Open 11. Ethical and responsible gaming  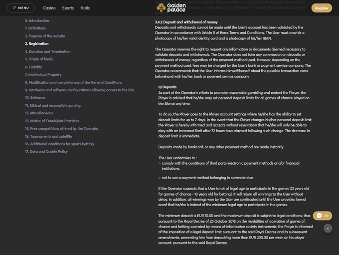click(x=53, y=105)
